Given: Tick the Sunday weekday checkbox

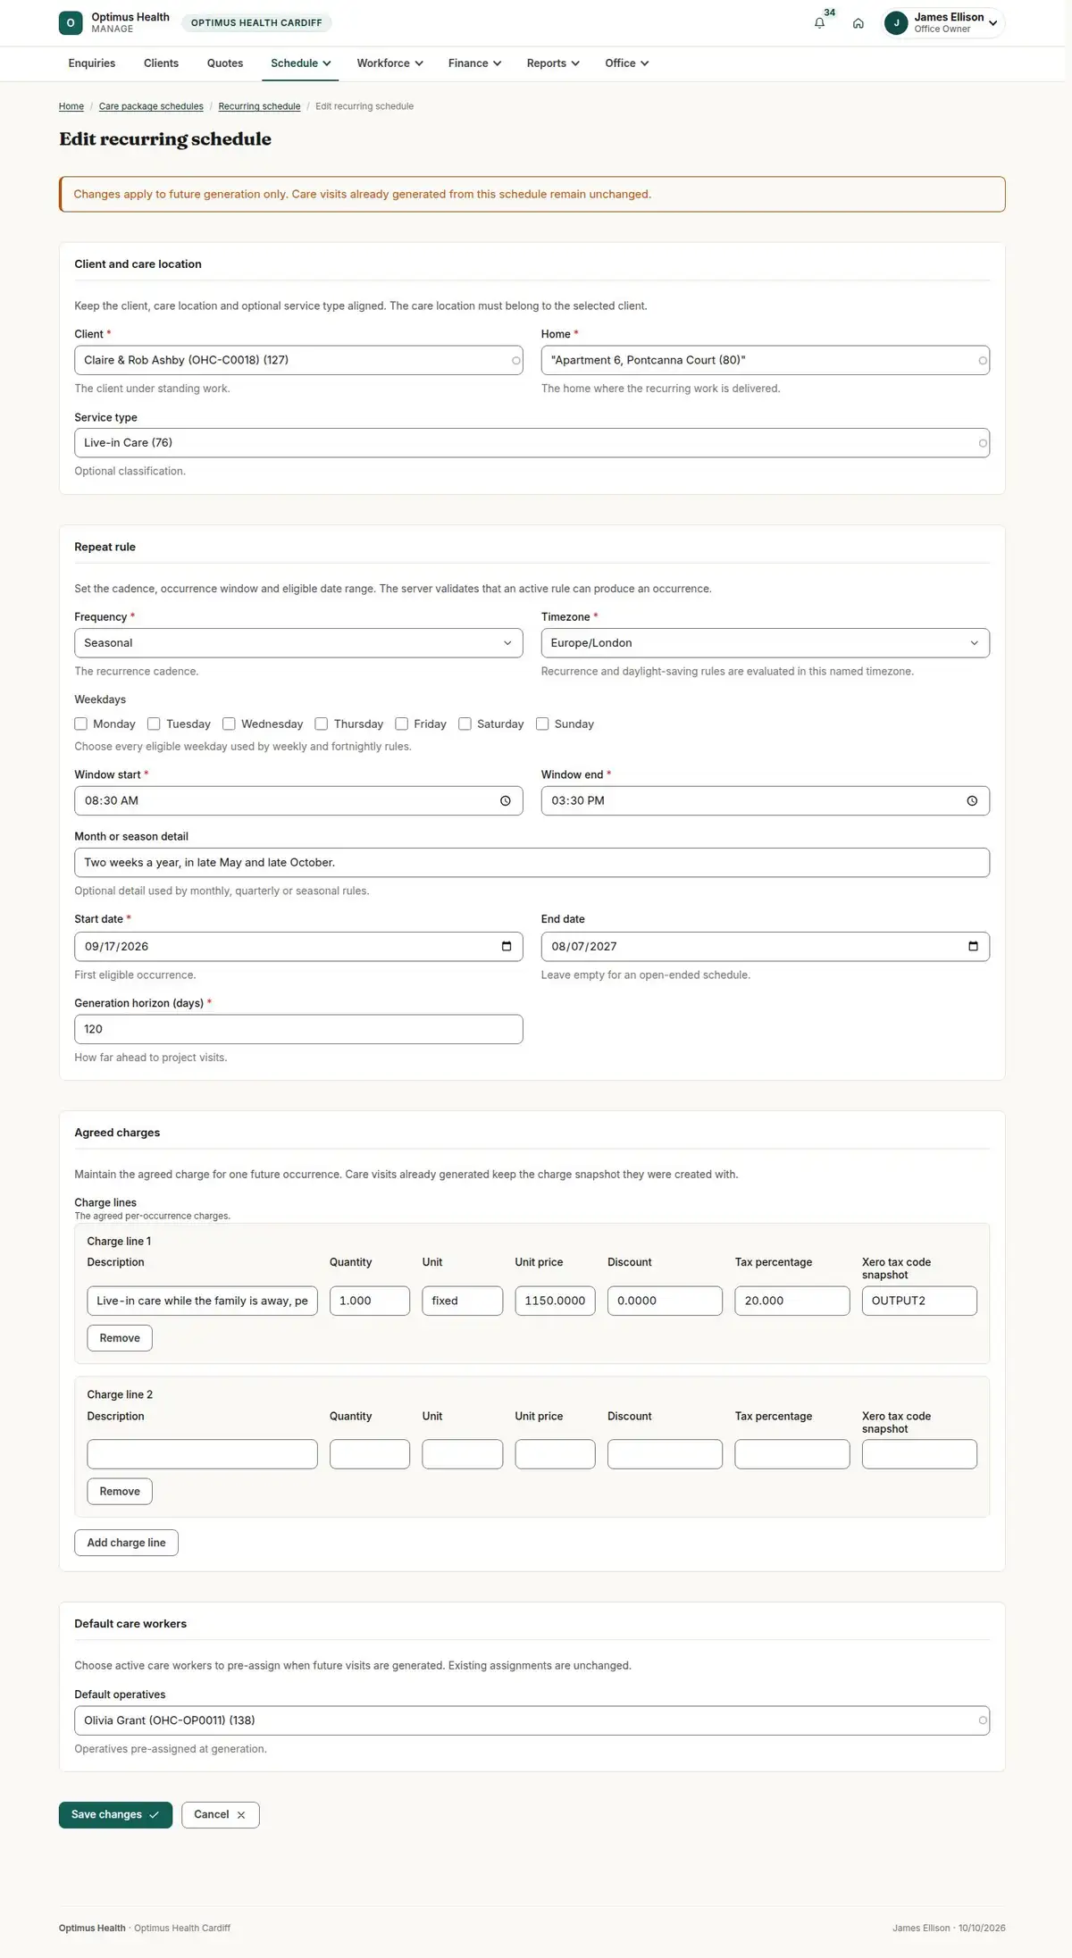Looking at the screenshot, I should (542, 724).
